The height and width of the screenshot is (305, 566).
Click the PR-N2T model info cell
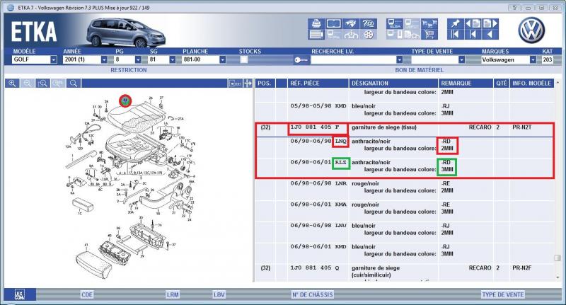pyautogui.click(x=521, y=127)
